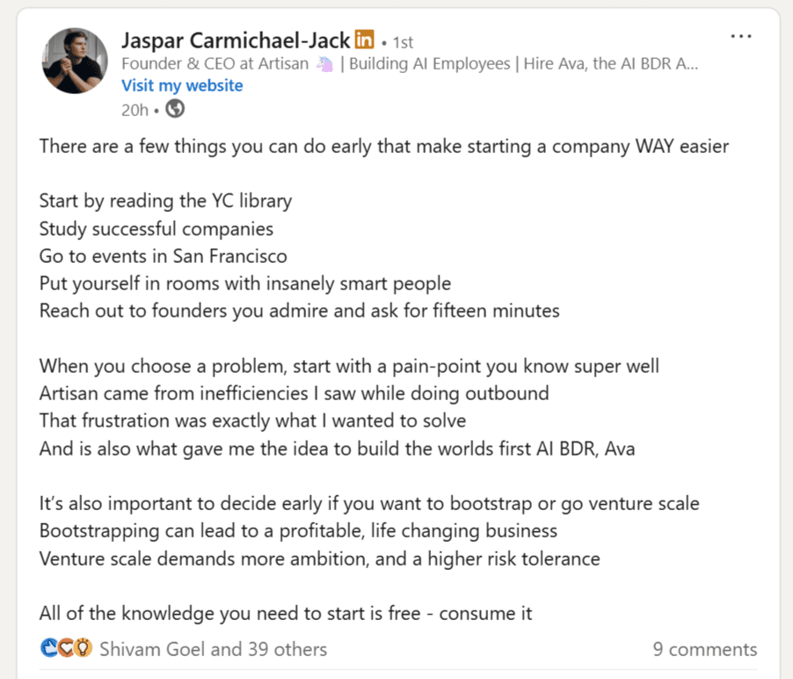Viewport: 793px width, 679px height.
Task: Click 'Shivam Goel and 39 others' reactions summary
Action: tap(213, 649)
